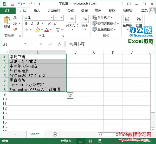
Task: Switch to the 数据 tab
Action: tap(84, 11)
